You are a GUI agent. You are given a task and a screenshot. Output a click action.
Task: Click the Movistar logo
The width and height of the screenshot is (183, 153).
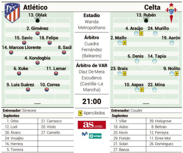click(84, 134)
